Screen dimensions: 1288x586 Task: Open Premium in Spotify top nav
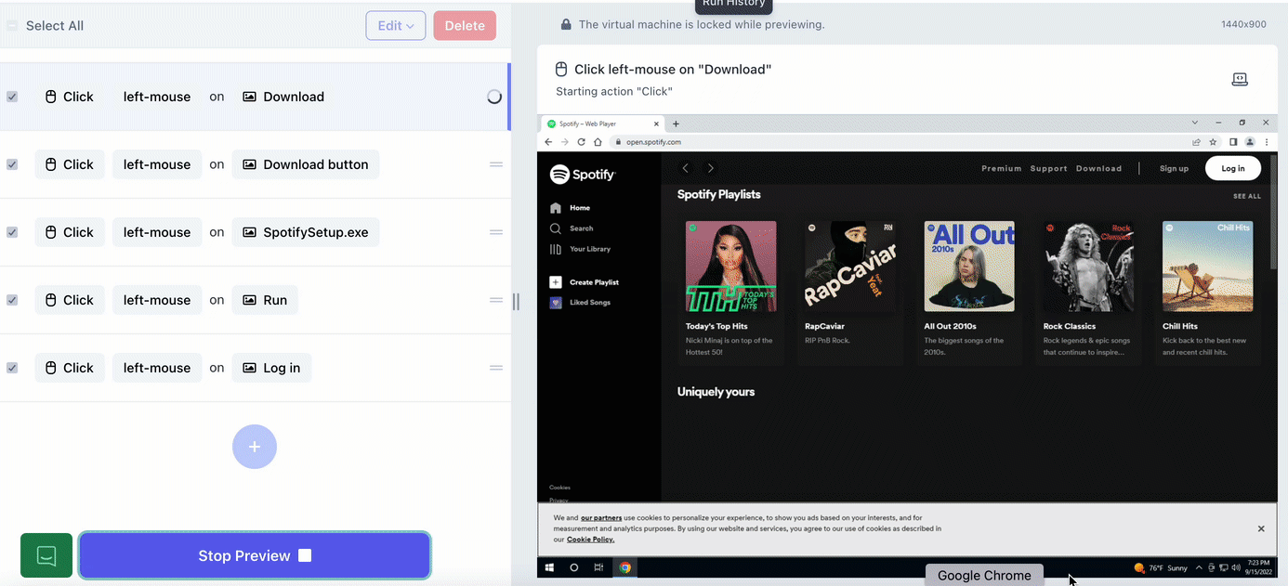coord(1002,168)
